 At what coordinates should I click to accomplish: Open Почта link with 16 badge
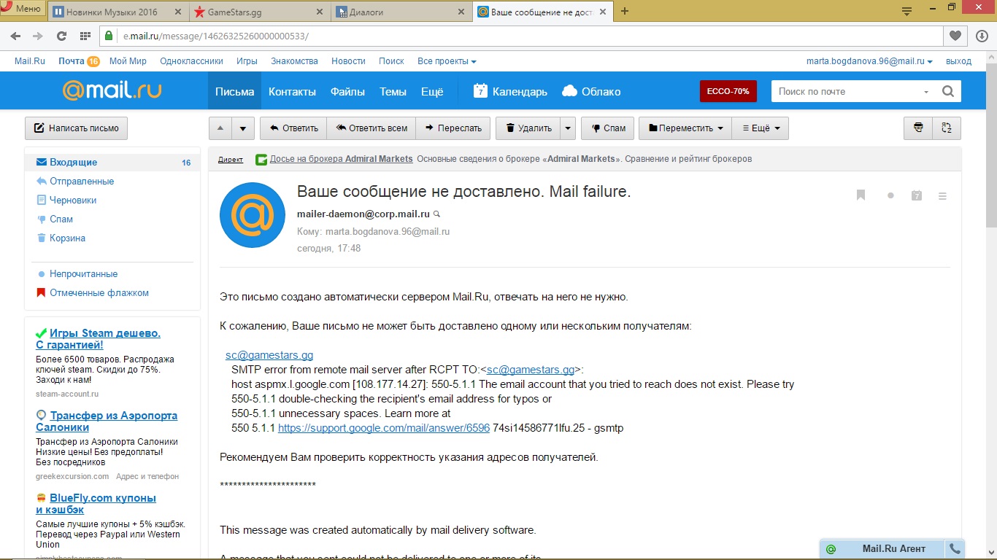coord(79,61)
